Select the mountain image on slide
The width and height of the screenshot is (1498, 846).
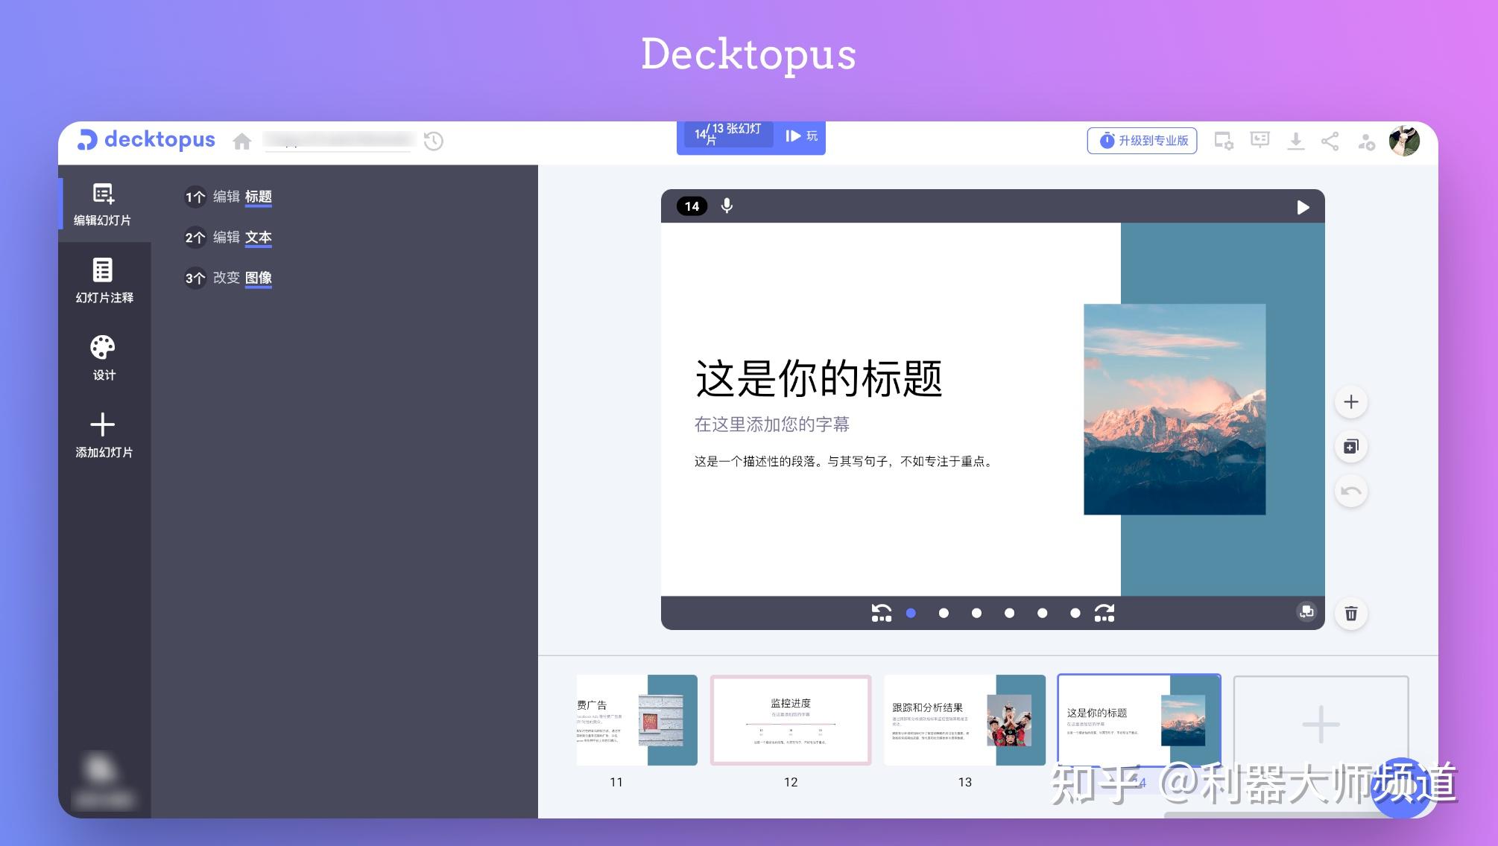[x=1175, y=409]
